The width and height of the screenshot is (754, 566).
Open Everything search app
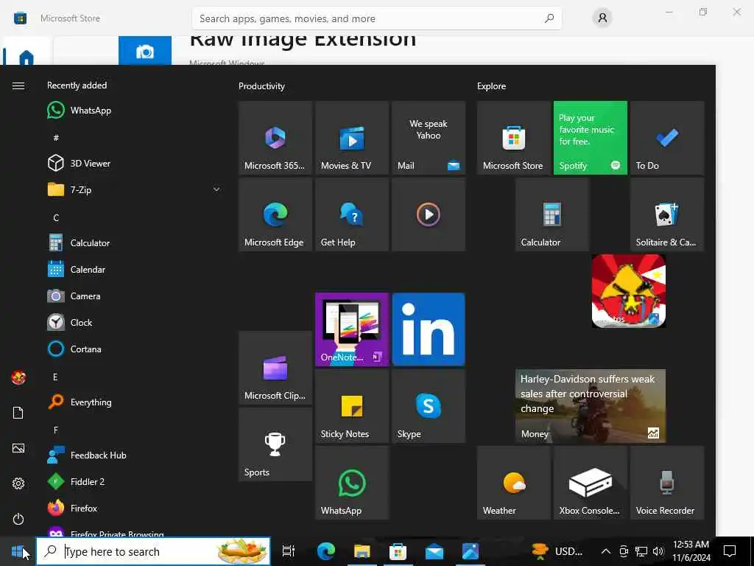(133, 402)
